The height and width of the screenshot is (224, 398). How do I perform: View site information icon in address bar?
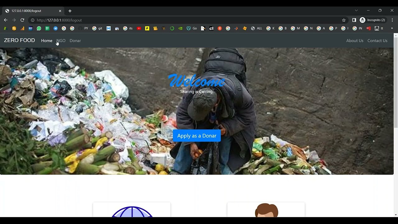(32, 20)
